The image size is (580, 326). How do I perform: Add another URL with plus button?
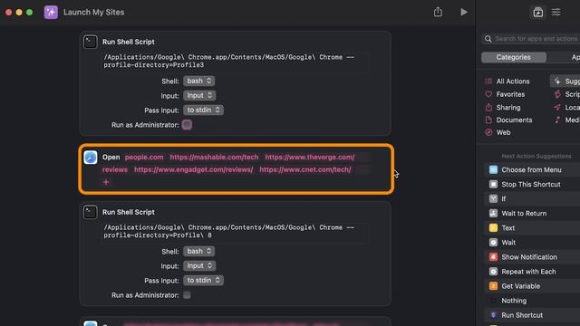[106, 182]
